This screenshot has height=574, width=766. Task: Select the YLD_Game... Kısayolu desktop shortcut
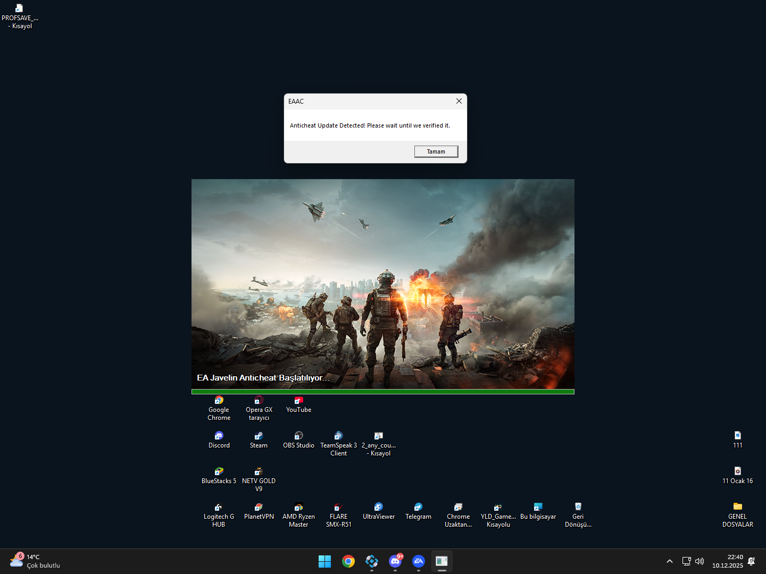tap(498, 515)
